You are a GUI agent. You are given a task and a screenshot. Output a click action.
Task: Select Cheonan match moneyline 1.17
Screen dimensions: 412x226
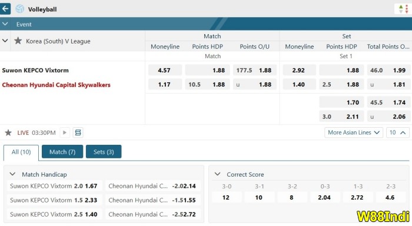(x=165, y=84)
